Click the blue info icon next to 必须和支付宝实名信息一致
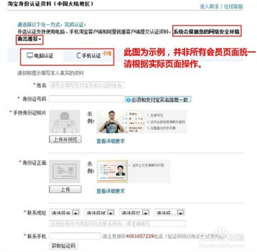Image resolution: width=257 pixels, height=252 pixels. 128,99
